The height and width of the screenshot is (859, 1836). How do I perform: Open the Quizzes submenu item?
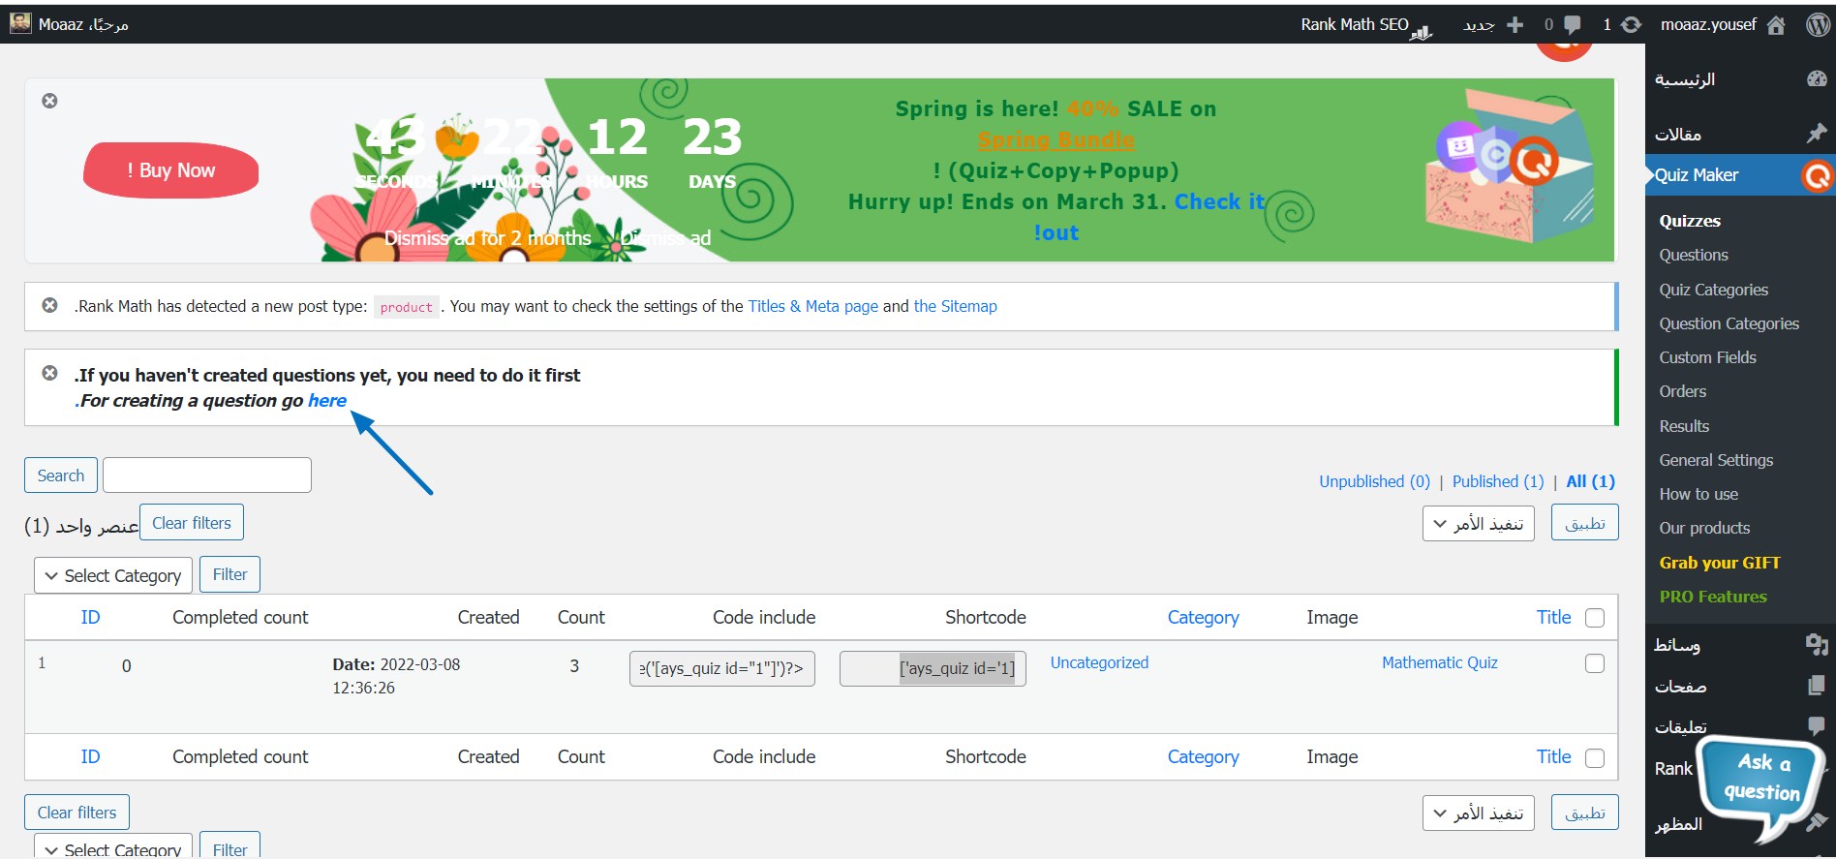click(1690, 221)
